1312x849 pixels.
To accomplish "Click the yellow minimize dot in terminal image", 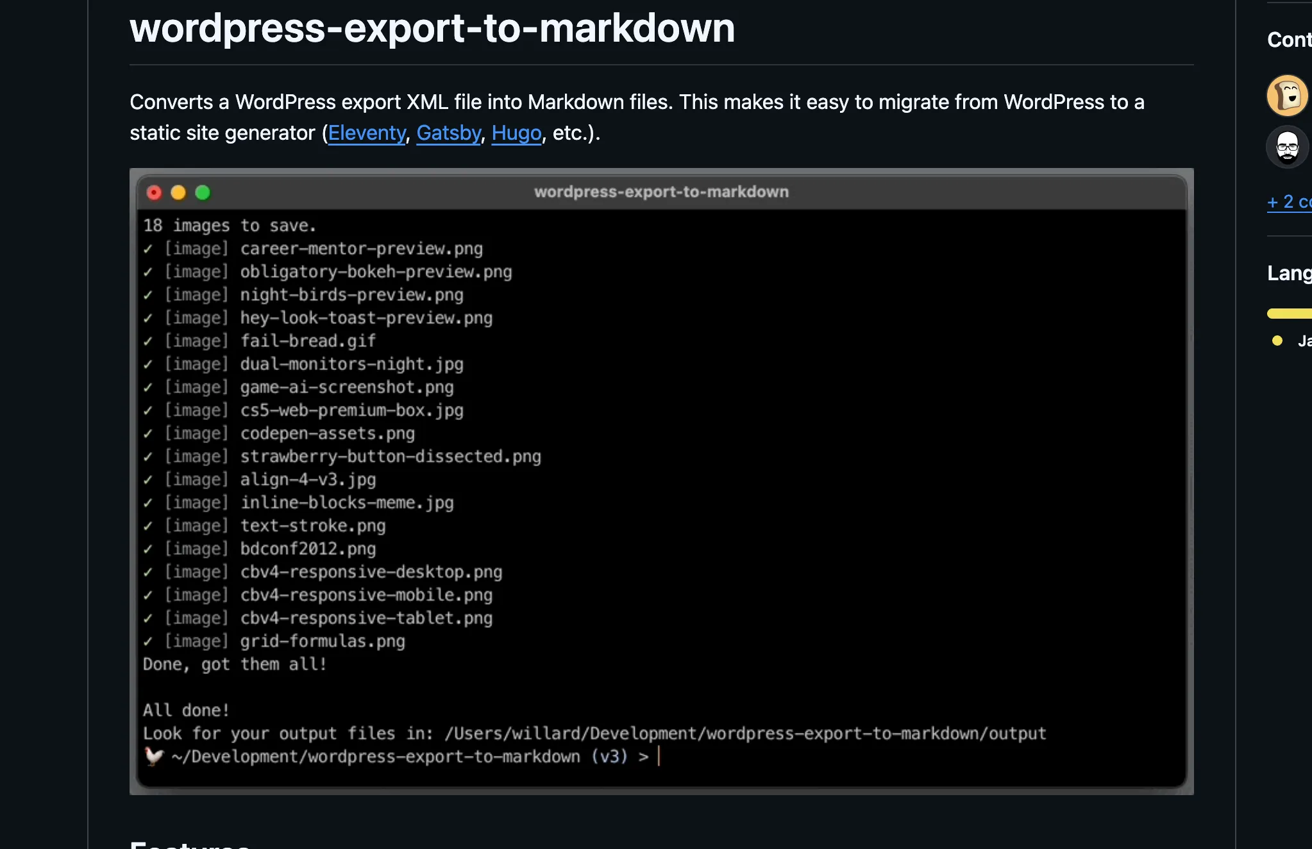I will click(x=178, y=192).
